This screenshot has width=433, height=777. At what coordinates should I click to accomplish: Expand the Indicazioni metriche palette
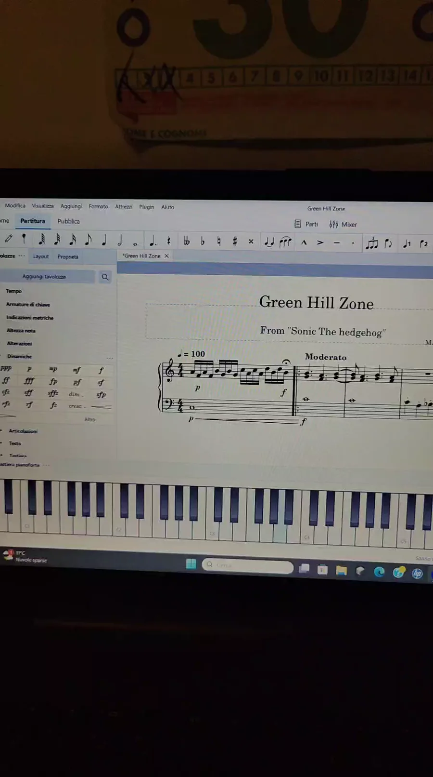click(30, 318)
